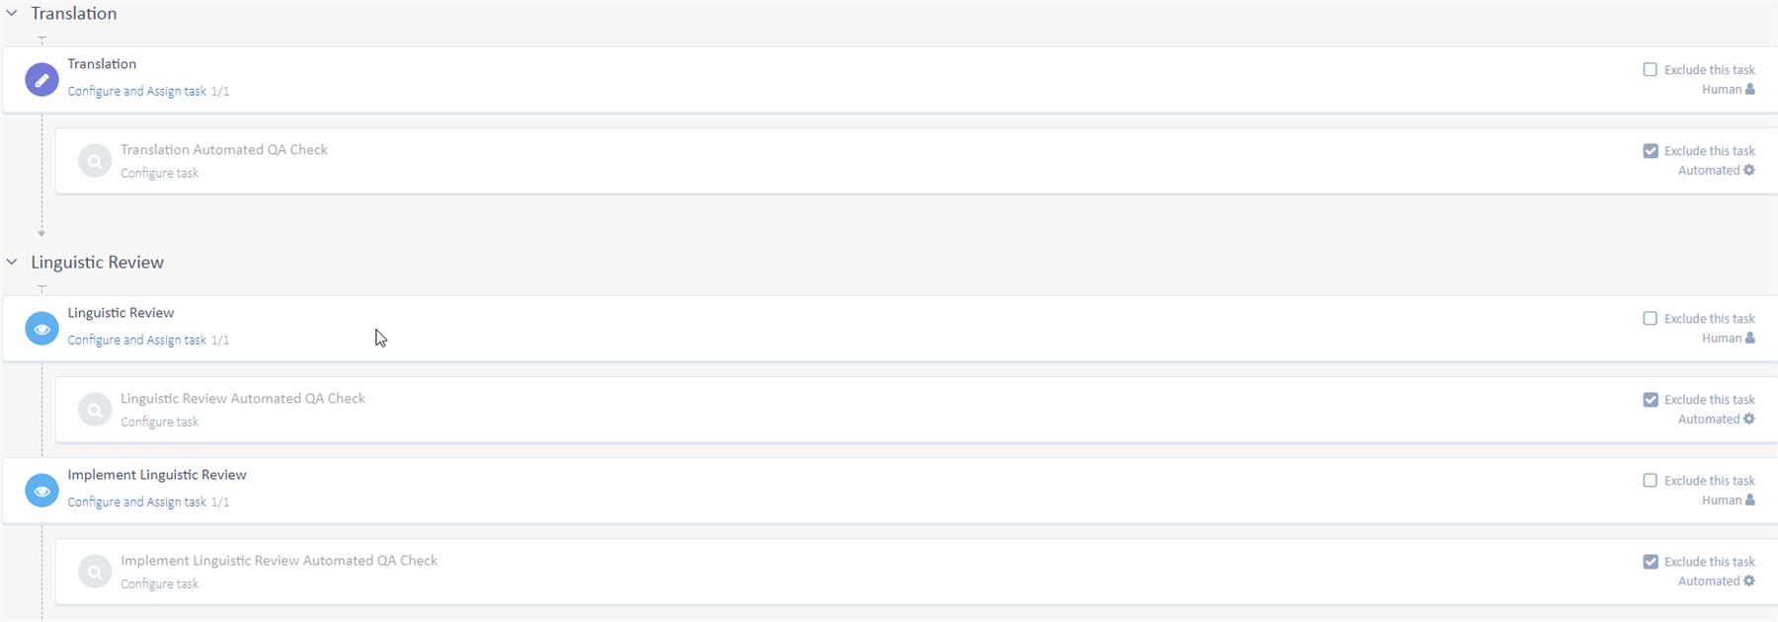This screenshot has height=622, width=1778.
Task: Enable Exclude this task for Translation
Action: coord(1651,69)
